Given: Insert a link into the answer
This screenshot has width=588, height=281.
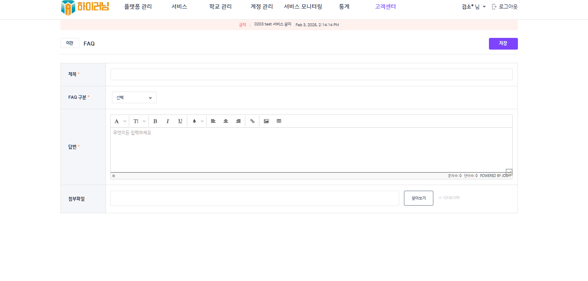Looking at the screenshot, I should (x=252, y=121).
